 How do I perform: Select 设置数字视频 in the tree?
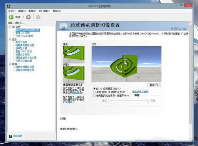(22, 54)
